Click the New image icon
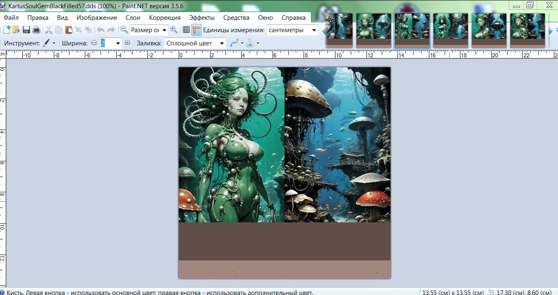The width and height of the screenshot is (558, 295). pos(7,30)
